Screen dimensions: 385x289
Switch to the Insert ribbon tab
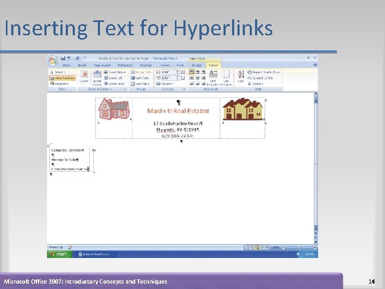82,65
